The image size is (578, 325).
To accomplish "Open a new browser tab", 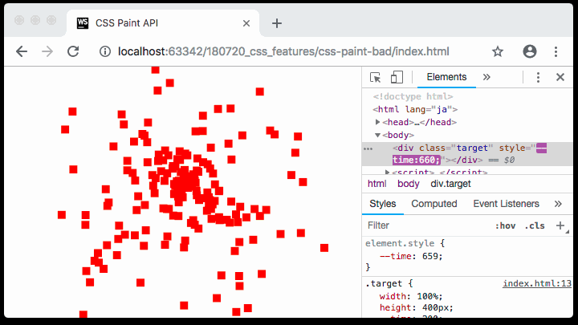I will (x=277, y=23).
